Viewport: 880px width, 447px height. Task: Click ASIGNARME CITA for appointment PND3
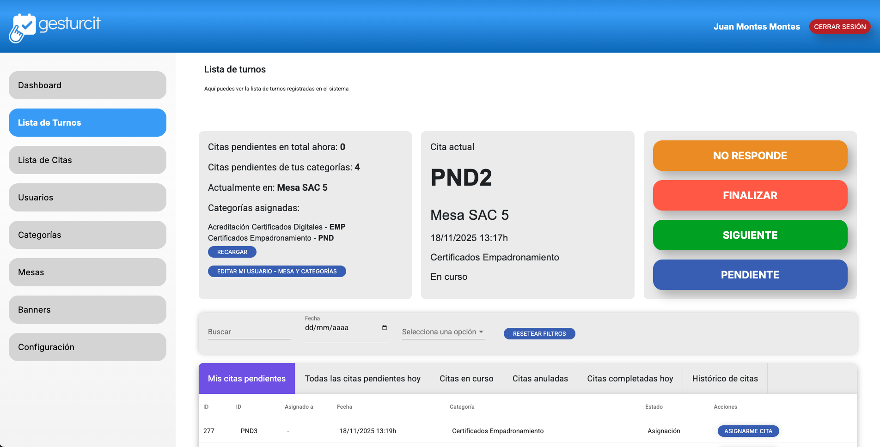[x=748, y=431]
